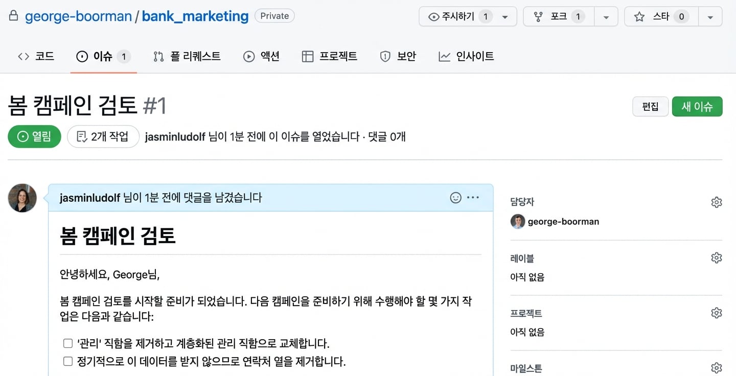Open the bank_marketing repository link

click(195, 16)
